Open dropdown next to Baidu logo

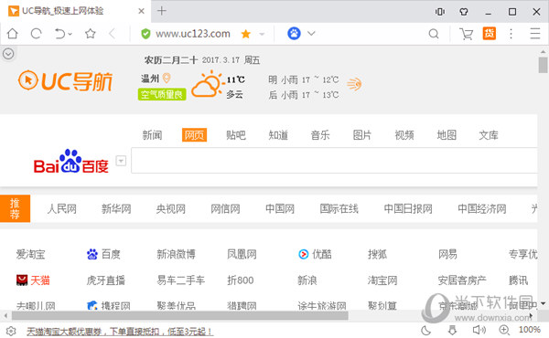[x=121, y=161]
